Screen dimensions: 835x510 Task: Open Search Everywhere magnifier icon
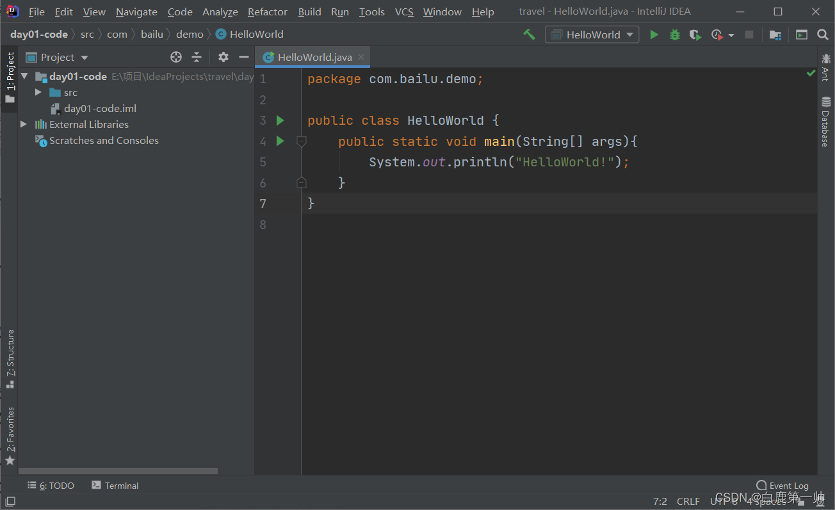[823, 35]
